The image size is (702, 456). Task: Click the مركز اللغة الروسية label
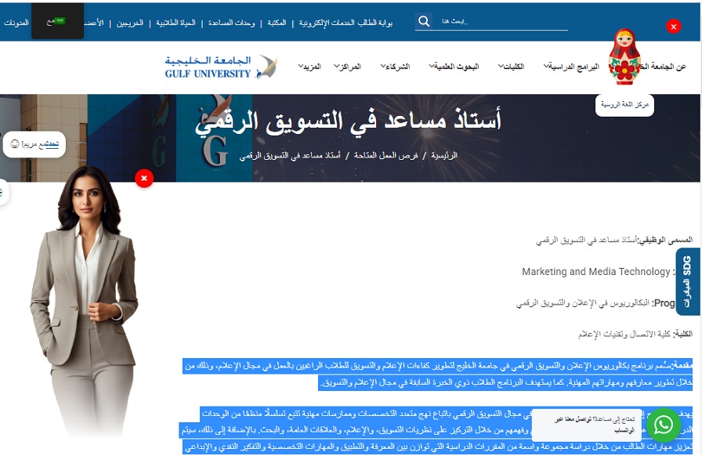coord(624,104)
